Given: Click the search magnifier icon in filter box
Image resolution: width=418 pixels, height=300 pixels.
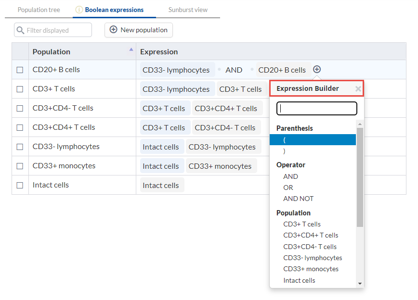Looking at the screenshot, I should [20, 30].
